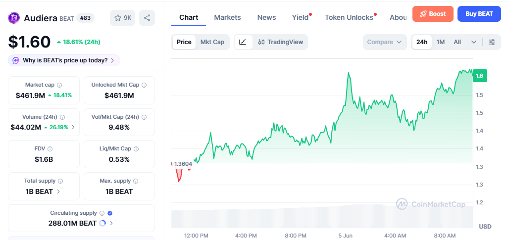Click the AI icon beside price question
Viewport: 507px width, 240px height.
[x=16, y=60]
